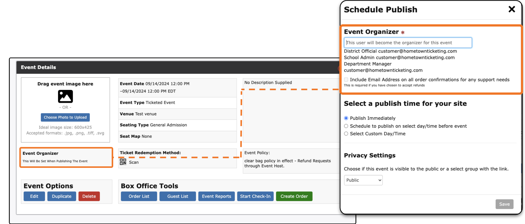The image size is (525, 224).
Task: Click the image placeholder icon
Action: pos(65,96)
